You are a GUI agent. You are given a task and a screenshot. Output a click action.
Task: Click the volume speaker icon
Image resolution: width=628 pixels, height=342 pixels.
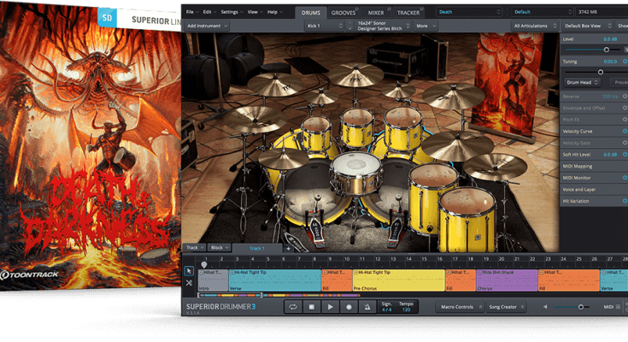pos(547,306)
